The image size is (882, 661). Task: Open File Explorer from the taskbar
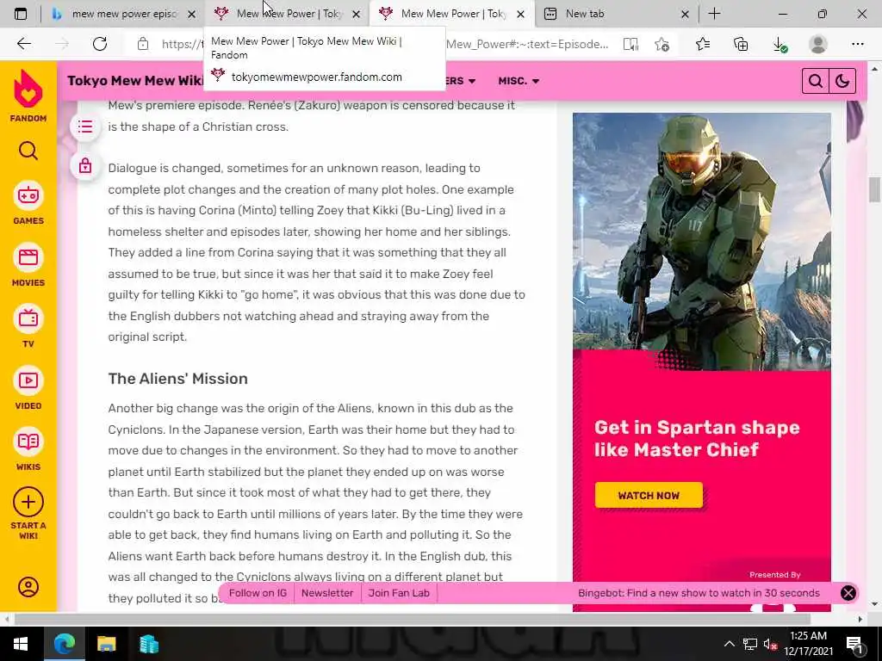tap(106, 644)
